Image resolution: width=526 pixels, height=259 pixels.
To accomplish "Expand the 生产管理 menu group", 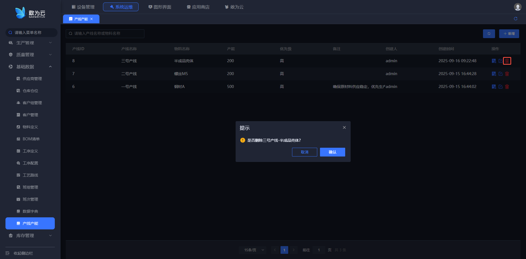I will click(30, 43).
